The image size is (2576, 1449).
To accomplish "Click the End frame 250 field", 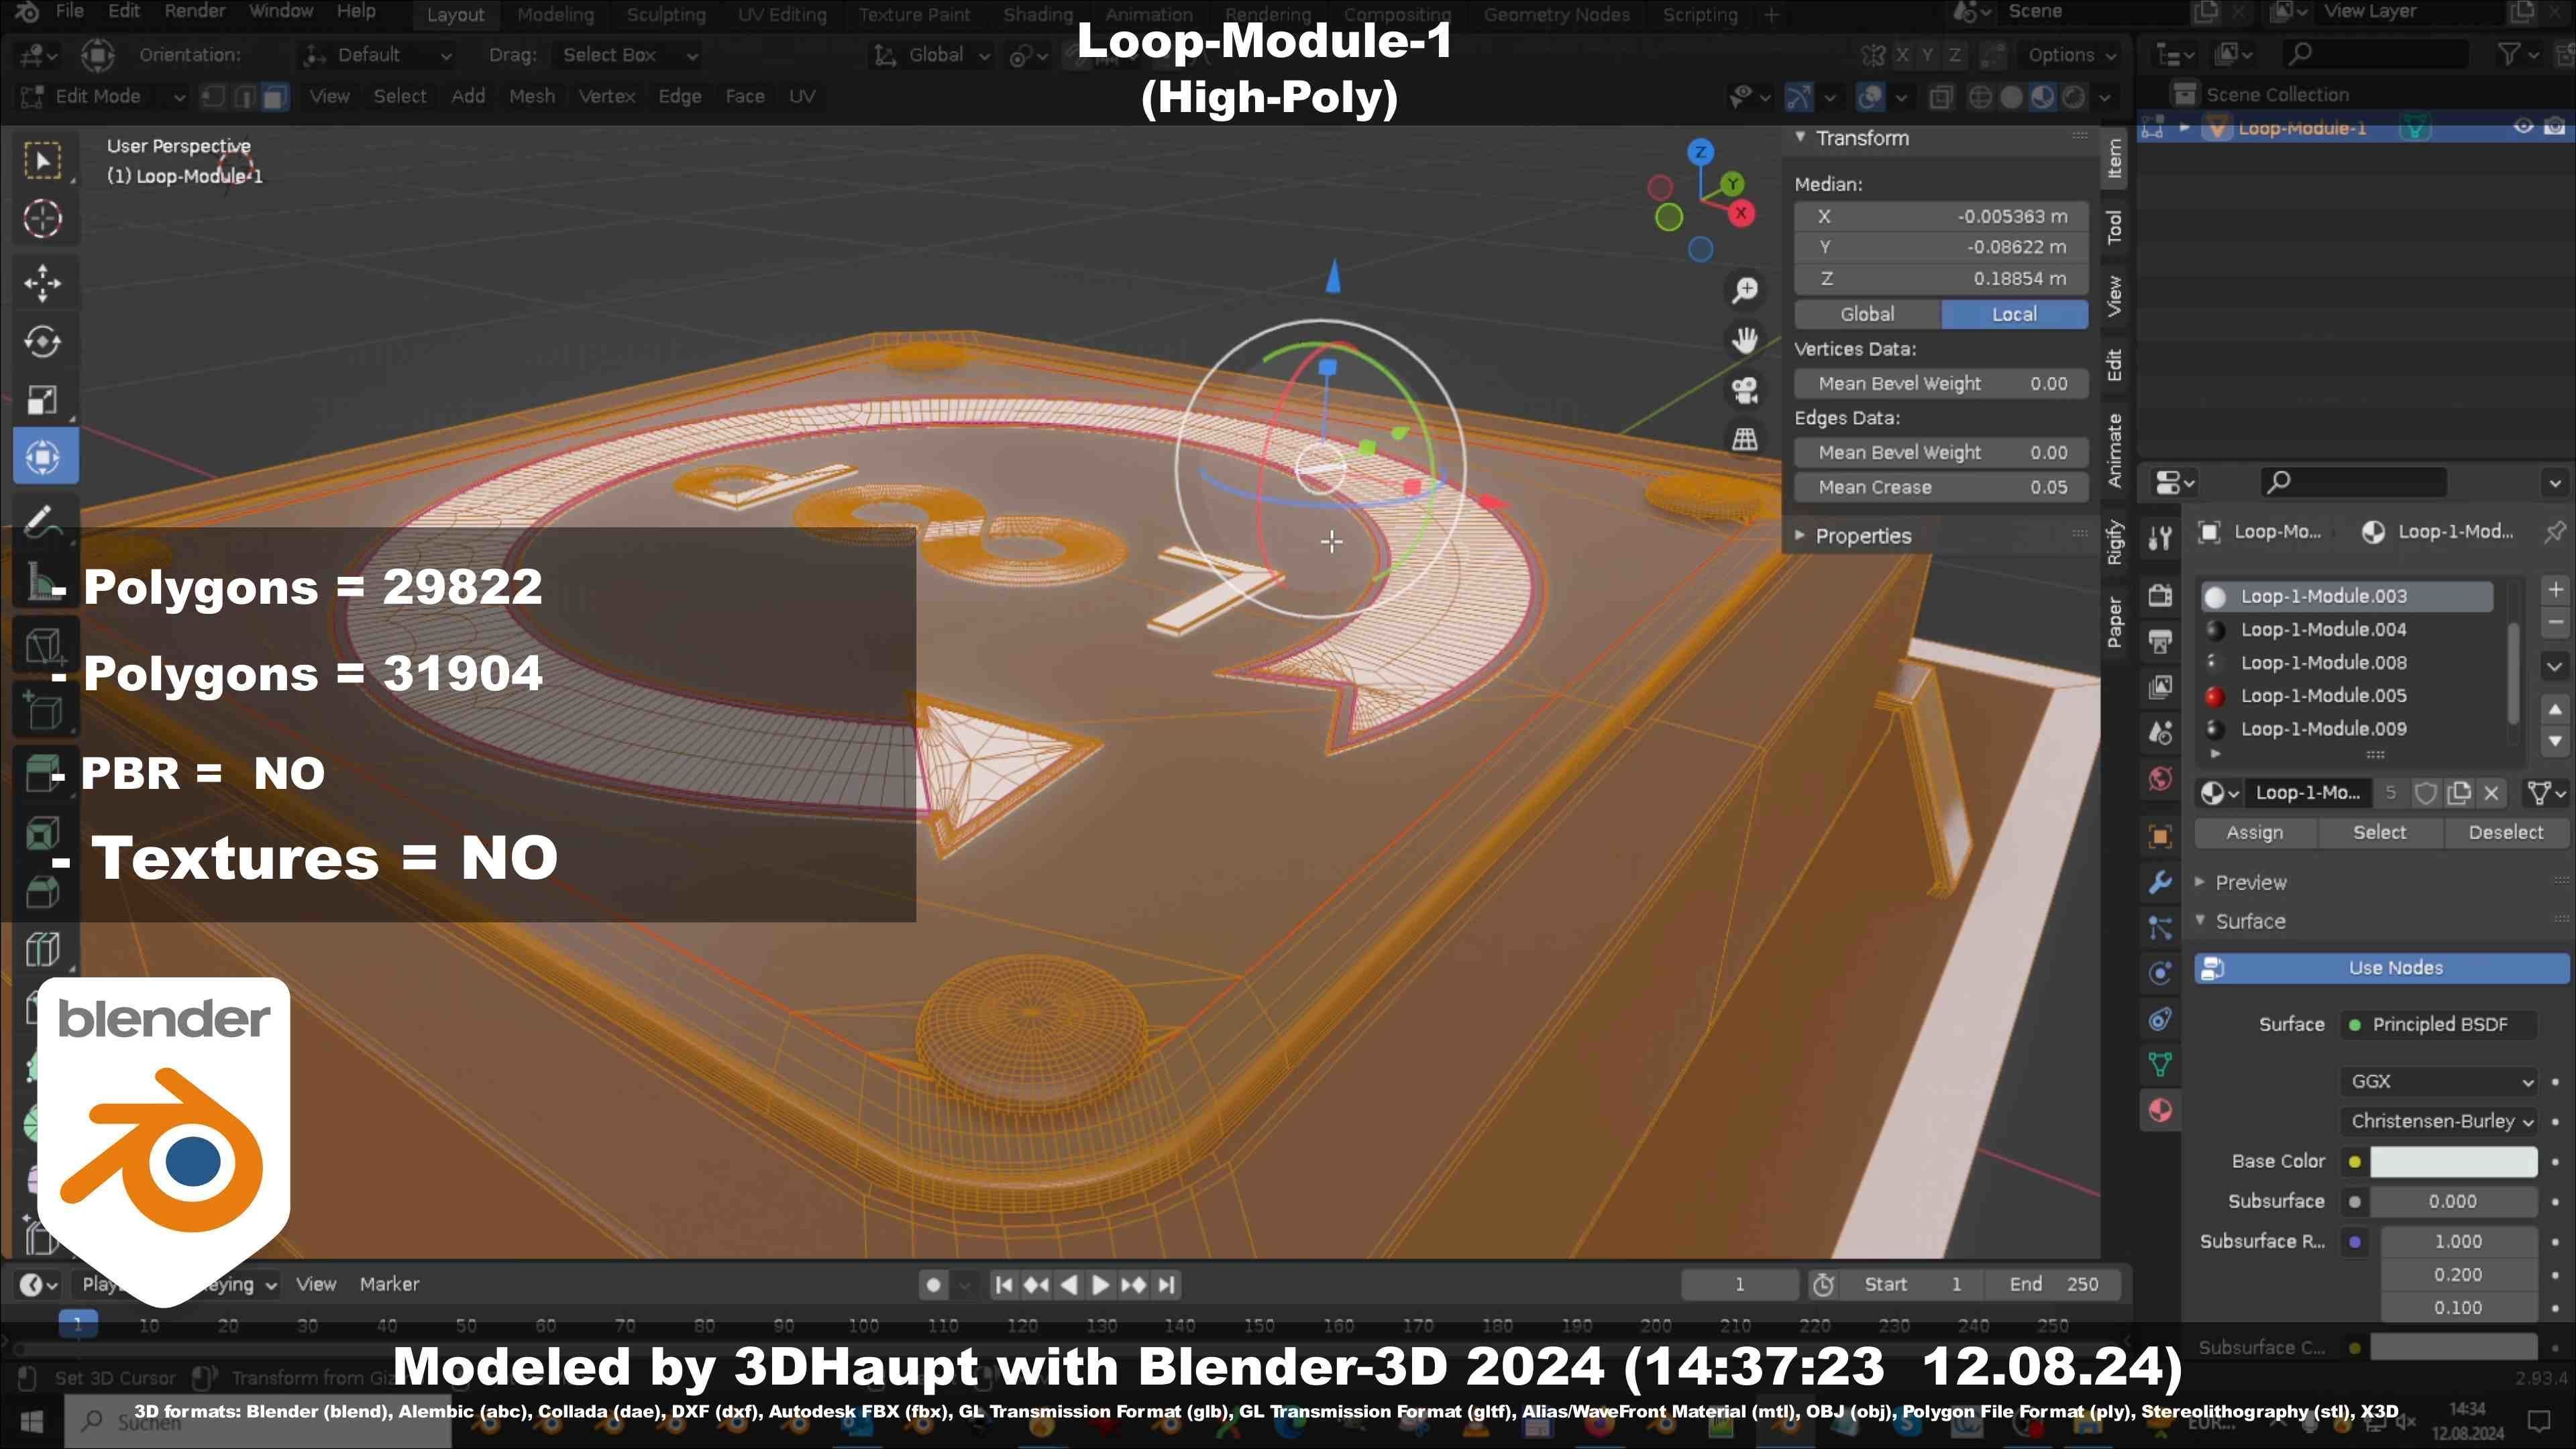I will pyautogui.click(x=2054, y=1285).
